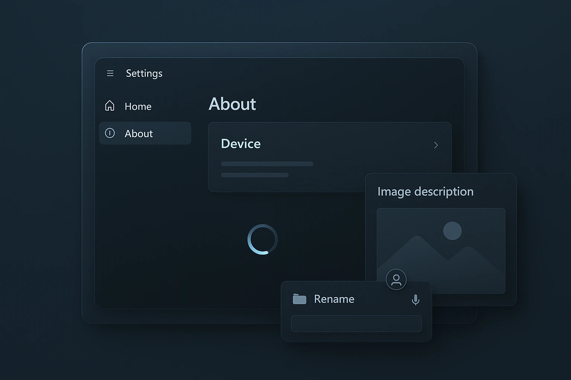Click the shorter placeholder line under Device

pyautogui.click(x=255, y=175)
